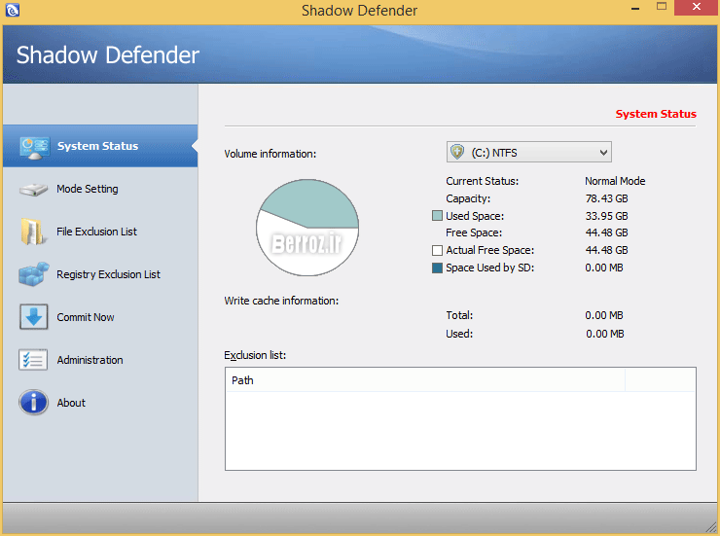Click the Commit Now arrow icon

(33, 317)
